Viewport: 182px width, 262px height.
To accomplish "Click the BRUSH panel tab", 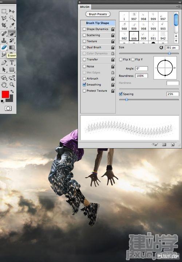I will pyautogui.click(x=85, y=7).
